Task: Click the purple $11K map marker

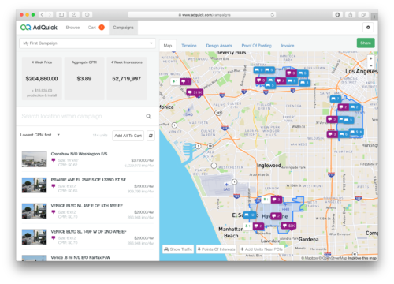Action: (x=195, y=92)
